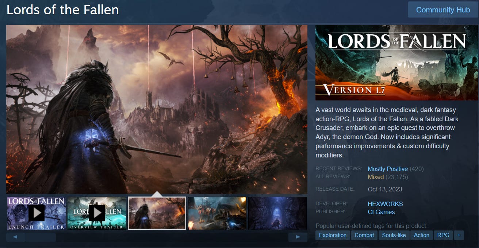Image resolution: width=479 pixels, height=248 pixels.
Task: Click the release date Oct 13, 2023
Action: pyautogui.click(x=385, y=189)
